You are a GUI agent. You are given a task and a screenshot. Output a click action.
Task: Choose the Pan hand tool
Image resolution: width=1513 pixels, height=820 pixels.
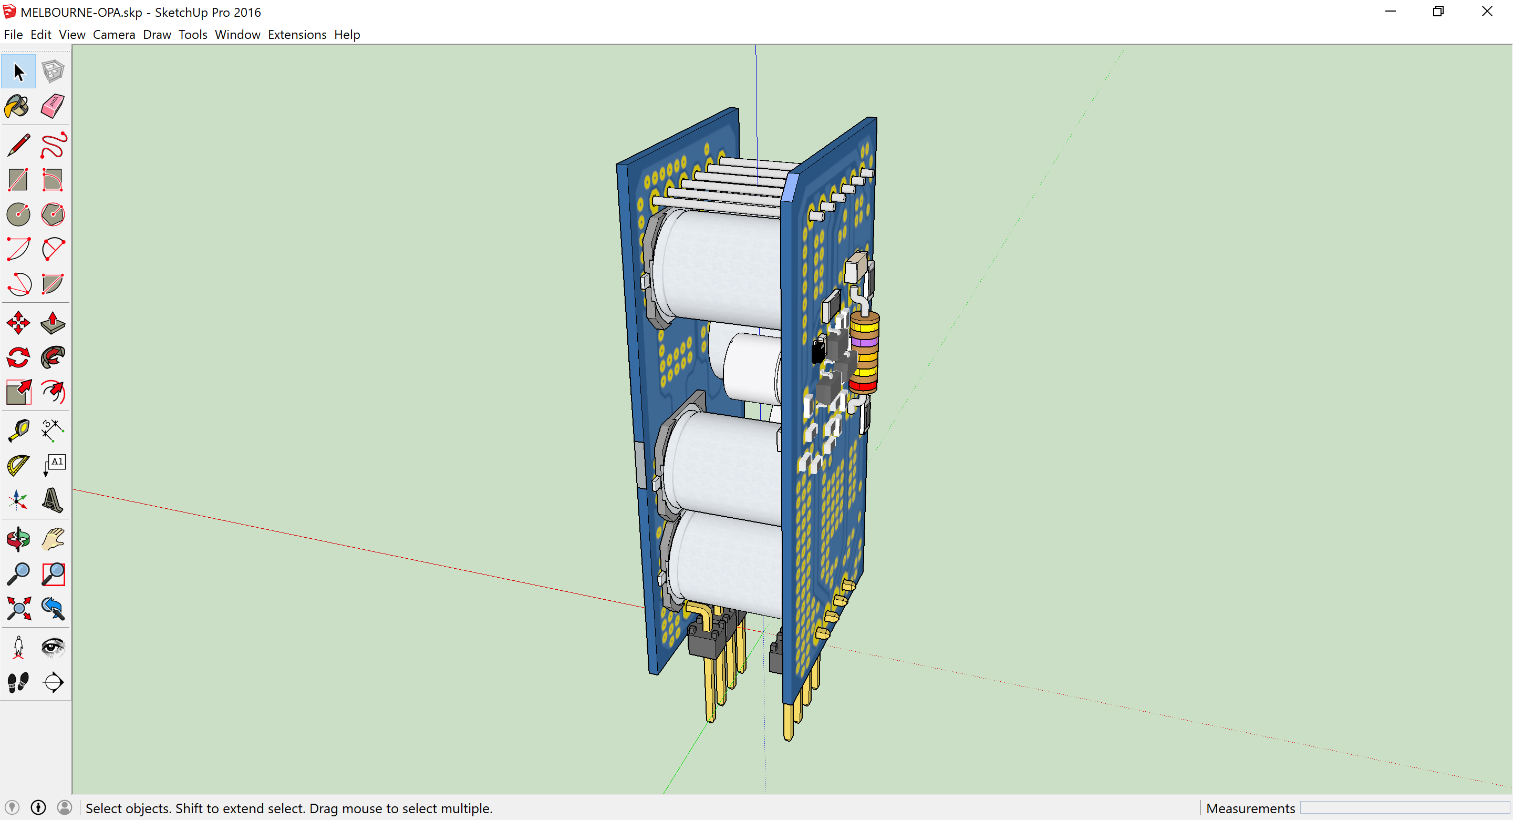pyautogui.click(x=53, y=539)
